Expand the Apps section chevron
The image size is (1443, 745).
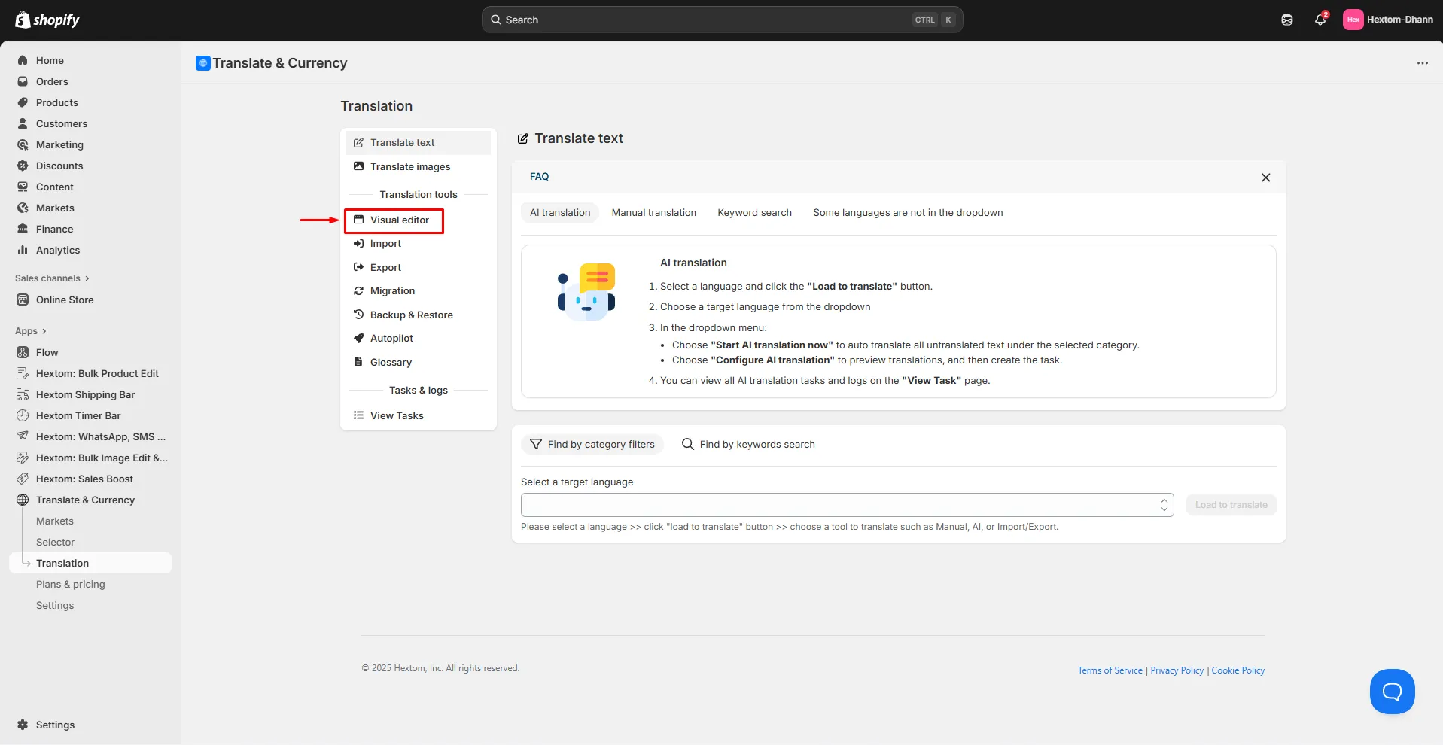[44, 331]
